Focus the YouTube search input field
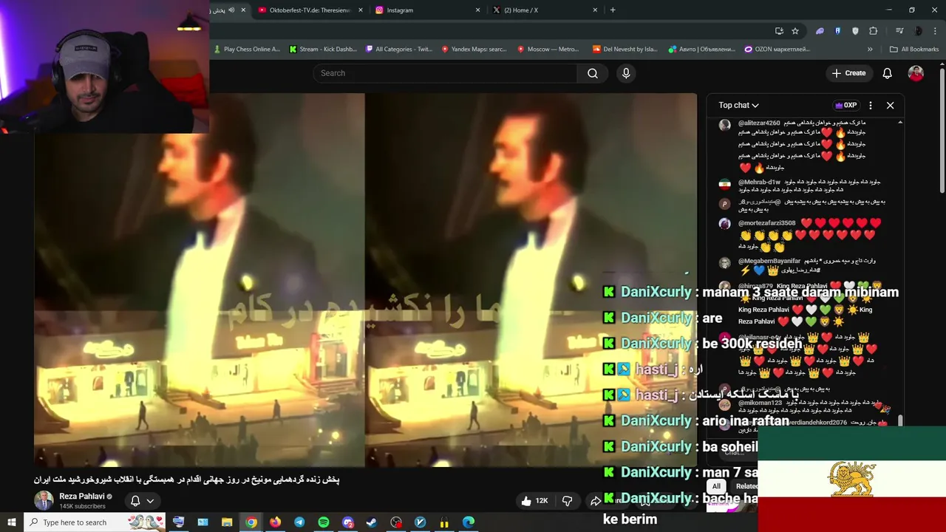Screen dimensions: 946x532 coord(445,73)
